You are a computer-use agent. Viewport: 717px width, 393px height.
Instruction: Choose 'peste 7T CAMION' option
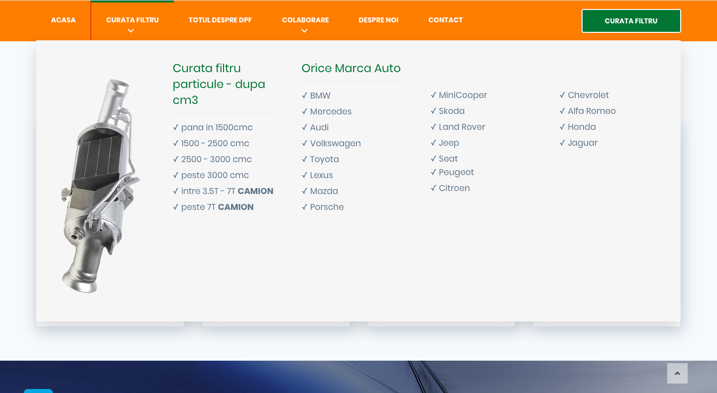(213, 207)
